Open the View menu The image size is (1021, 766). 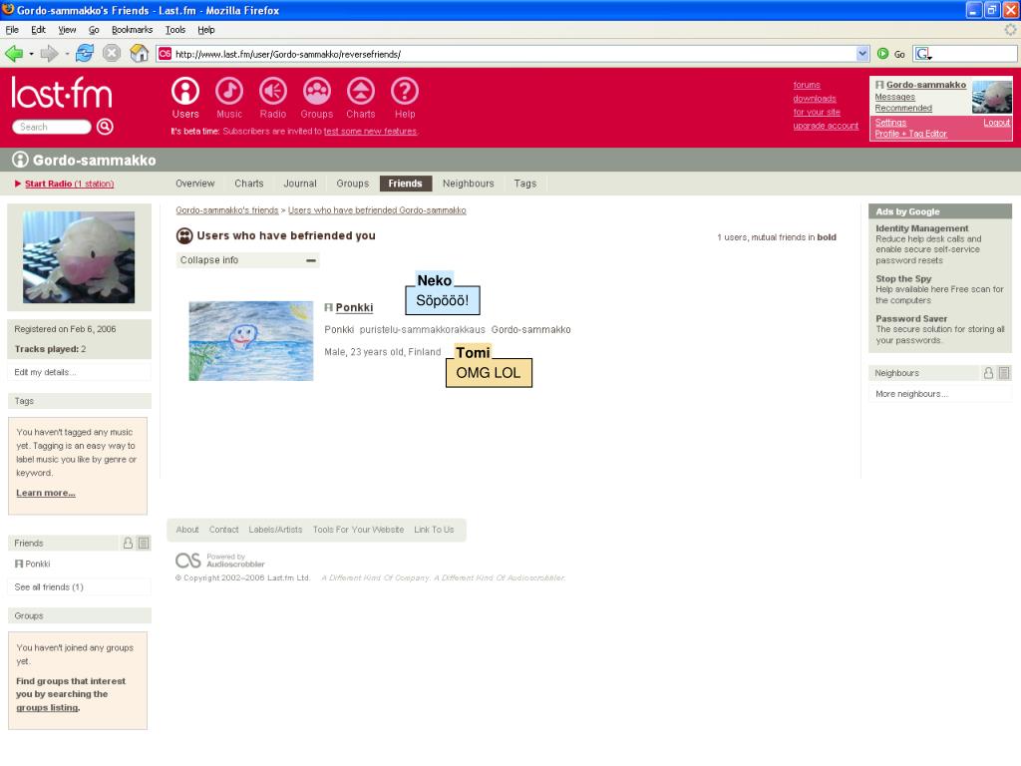[x=67, y=30]
